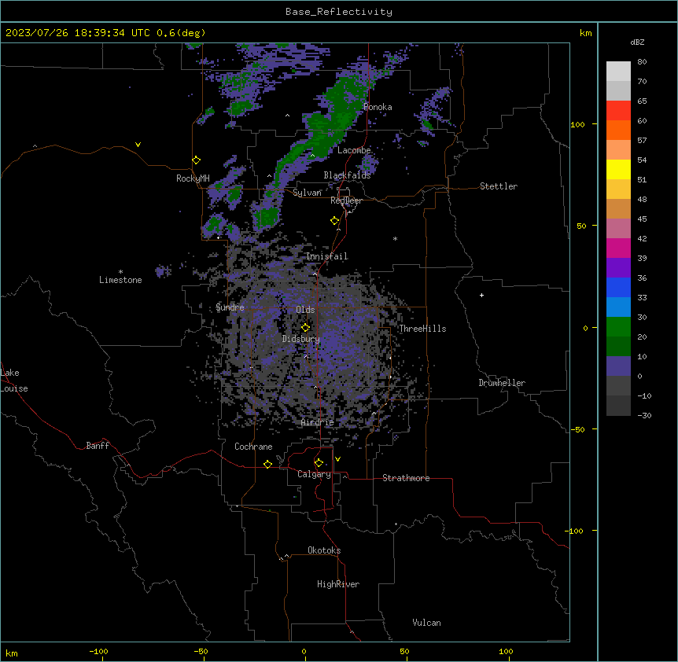
Task: Select the bright green 20-30 dBZ legend swatch
Action: (x=618, y=327)
